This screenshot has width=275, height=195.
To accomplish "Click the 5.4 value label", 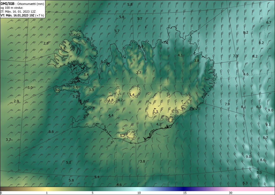I will click(x=97, y=177).
